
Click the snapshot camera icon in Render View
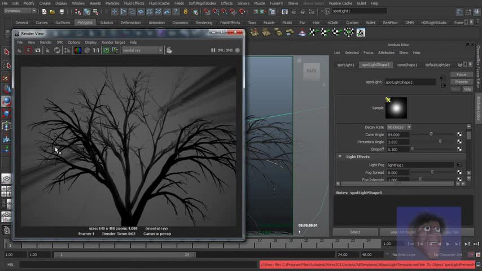coord(38,50)
